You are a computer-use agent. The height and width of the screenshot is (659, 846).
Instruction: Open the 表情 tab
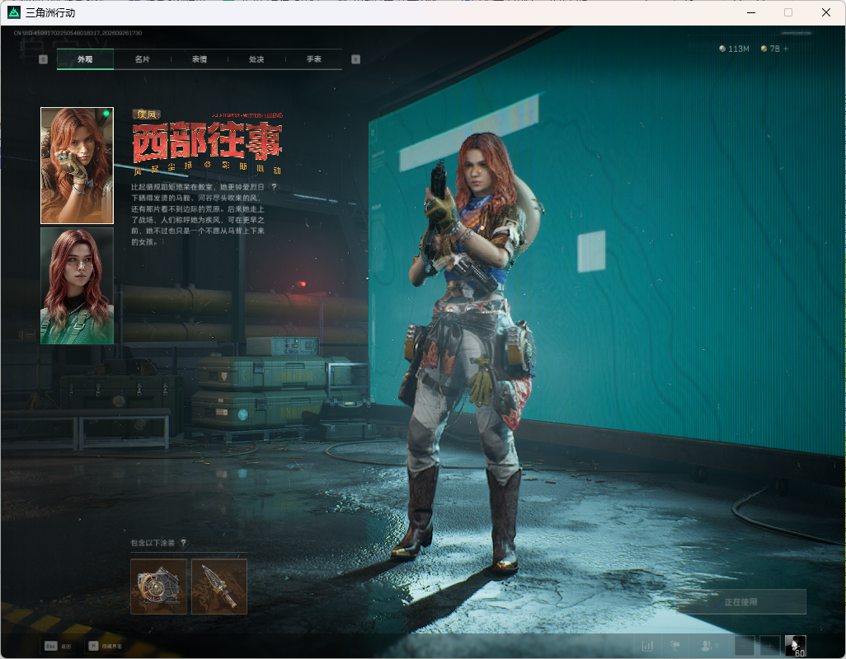[200, 59]
